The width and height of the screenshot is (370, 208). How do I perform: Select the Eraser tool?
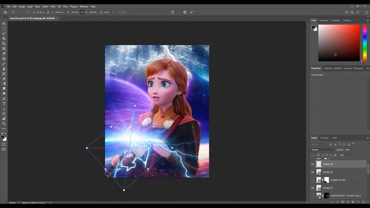click(4, 79)
